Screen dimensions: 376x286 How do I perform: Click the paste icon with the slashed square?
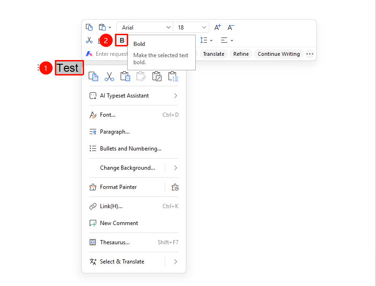click(x=157, y=76)
